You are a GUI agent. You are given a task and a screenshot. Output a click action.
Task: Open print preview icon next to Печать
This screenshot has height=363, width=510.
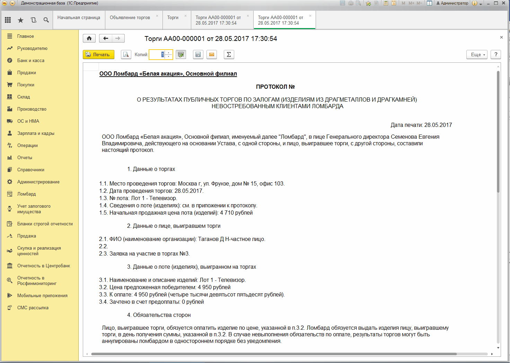[126, 54]
